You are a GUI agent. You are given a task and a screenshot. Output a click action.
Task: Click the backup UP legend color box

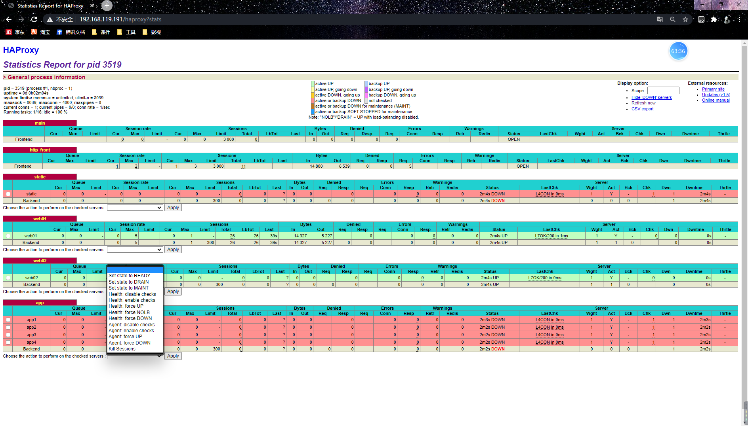click(366, 84)
